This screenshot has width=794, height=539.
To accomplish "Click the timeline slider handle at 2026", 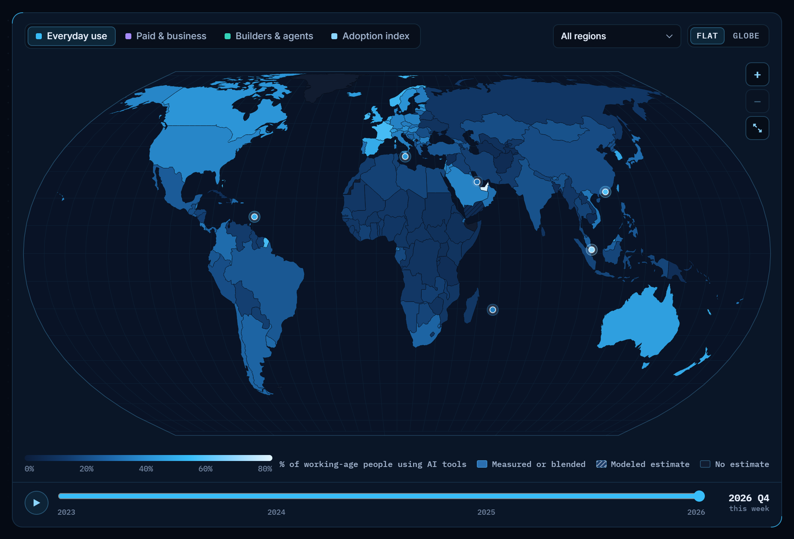I will point(699,496).
